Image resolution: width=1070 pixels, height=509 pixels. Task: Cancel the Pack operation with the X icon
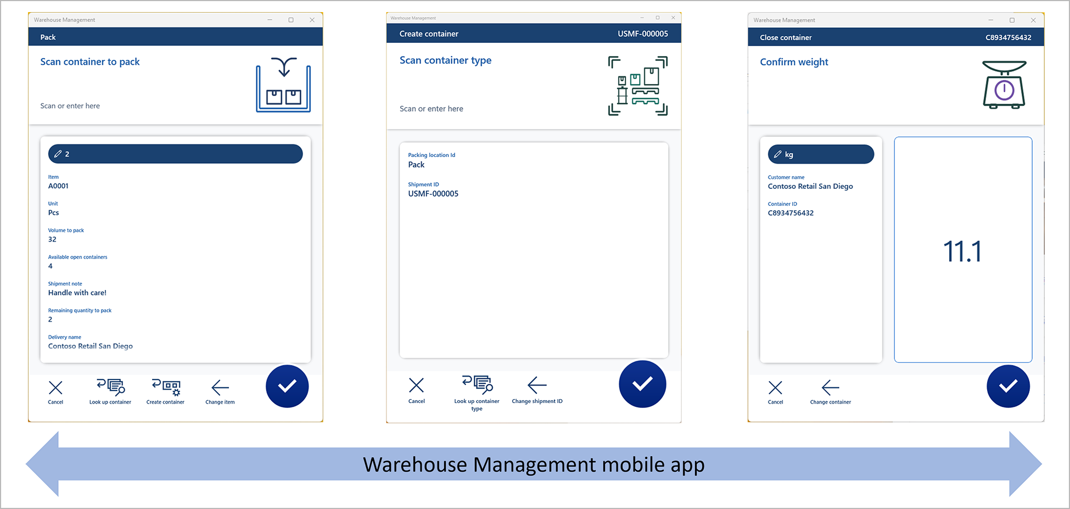click(x=55, y=388)
